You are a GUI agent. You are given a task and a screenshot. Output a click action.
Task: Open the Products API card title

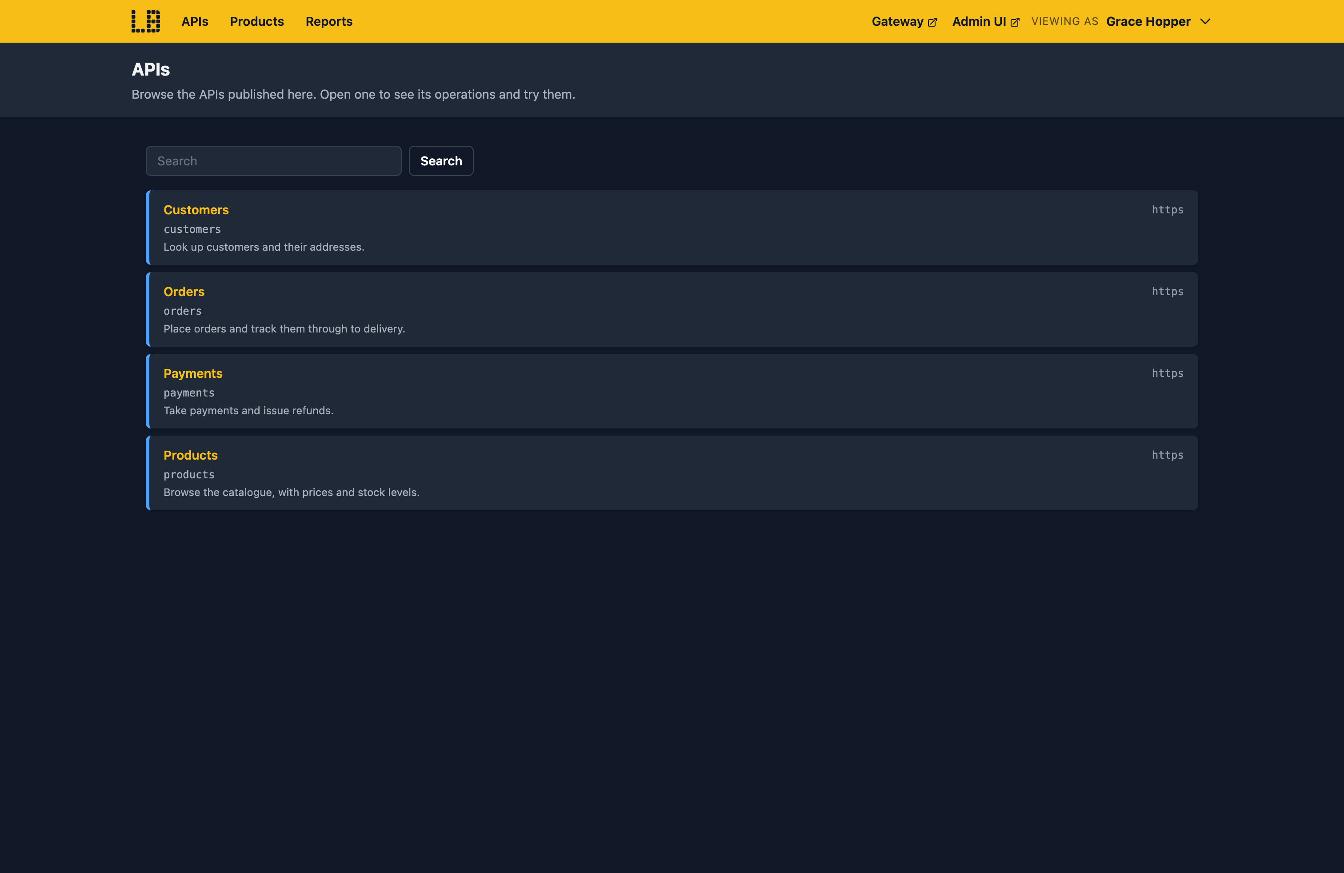click(191, 456)
